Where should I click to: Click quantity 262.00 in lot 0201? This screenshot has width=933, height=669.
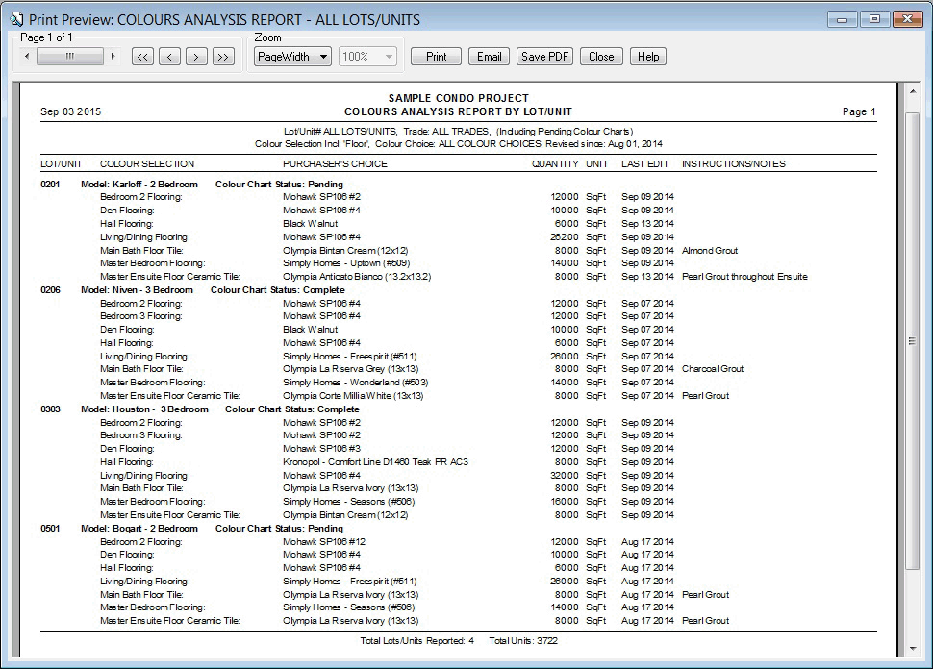[x=564, y=236]
